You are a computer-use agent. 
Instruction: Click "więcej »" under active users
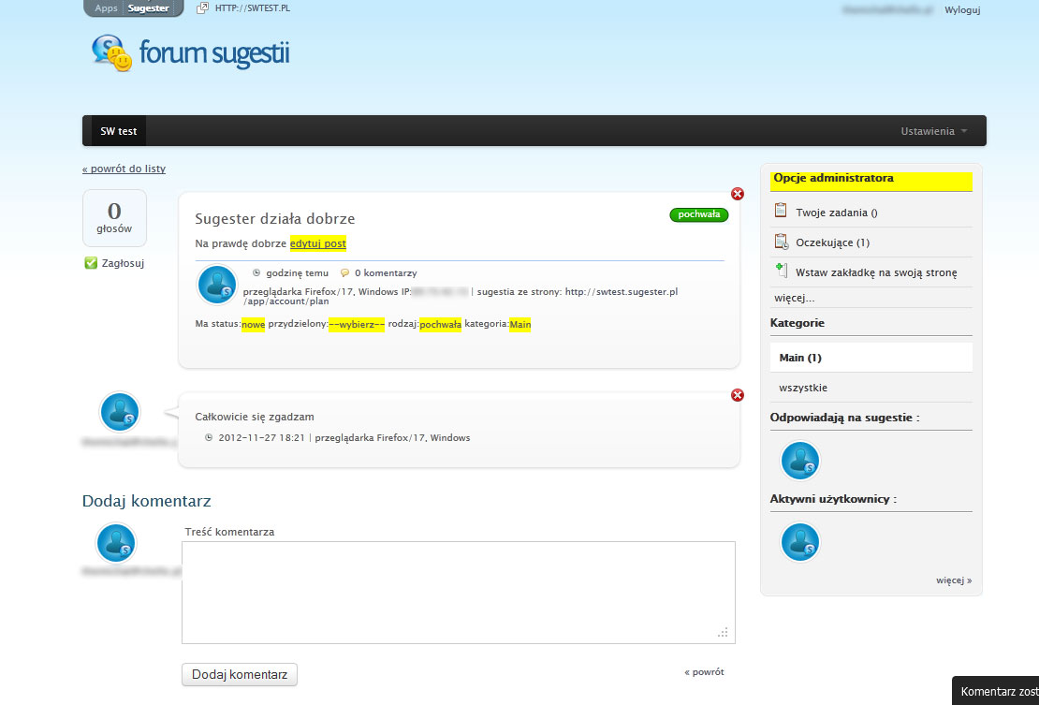point(954,580)
